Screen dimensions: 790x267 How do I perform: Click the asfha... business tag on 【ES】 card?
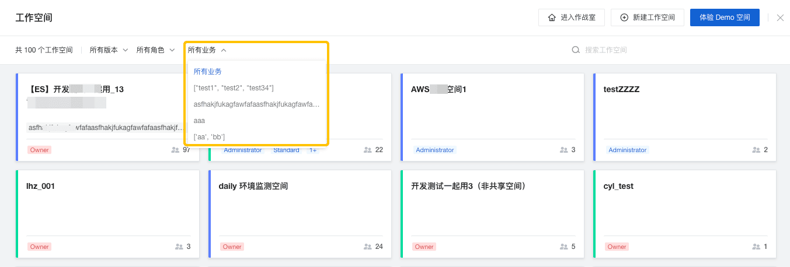click(106, 127)
